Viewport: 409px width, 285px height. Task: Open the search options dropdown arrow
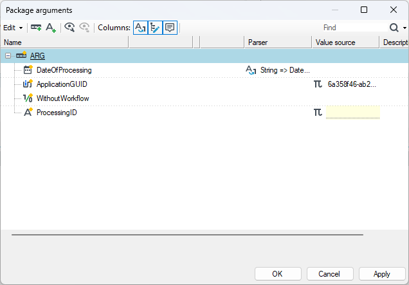click(x=404, y=28)
